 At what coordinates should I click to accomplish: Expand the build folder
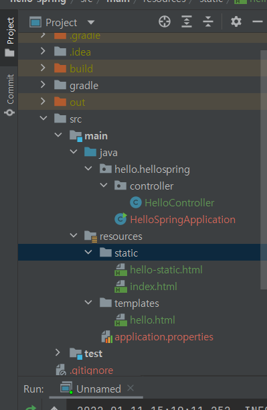coord(43,68)
